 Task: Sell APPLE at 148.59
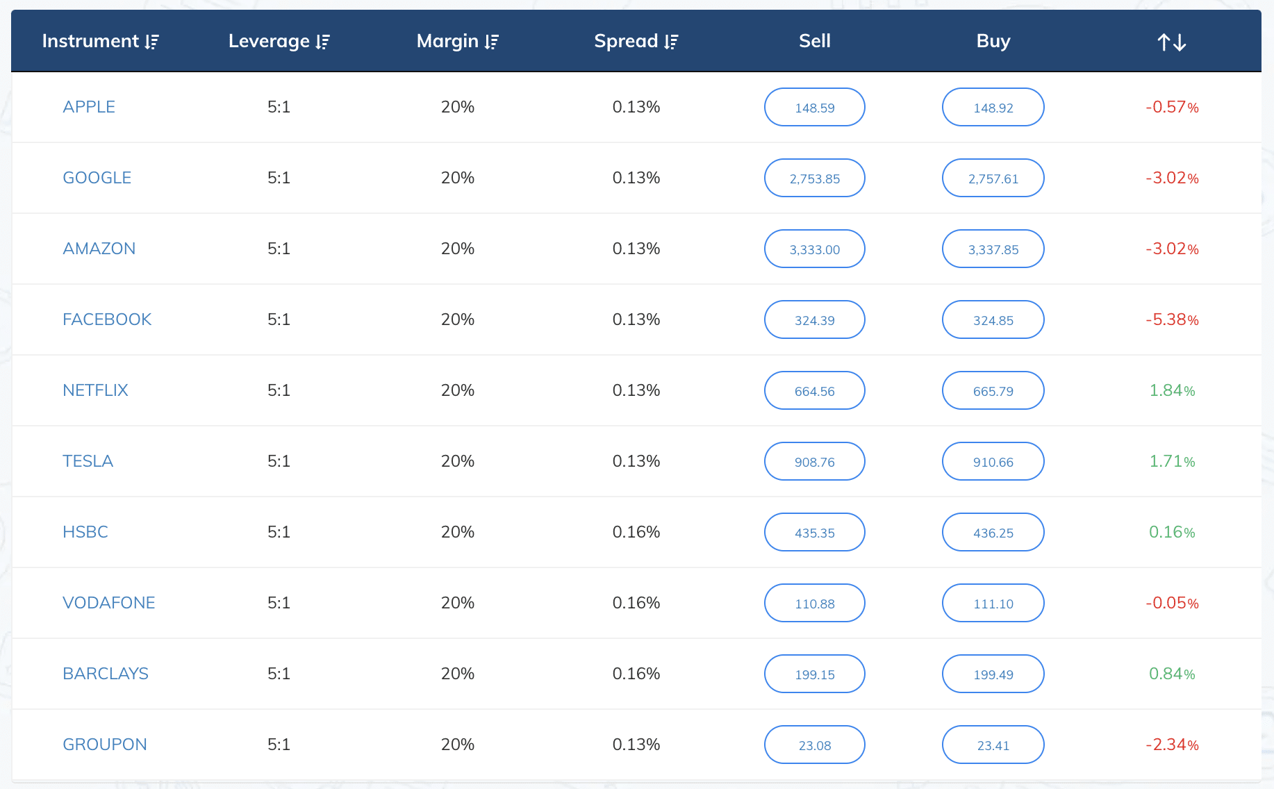tap(815, 107)
